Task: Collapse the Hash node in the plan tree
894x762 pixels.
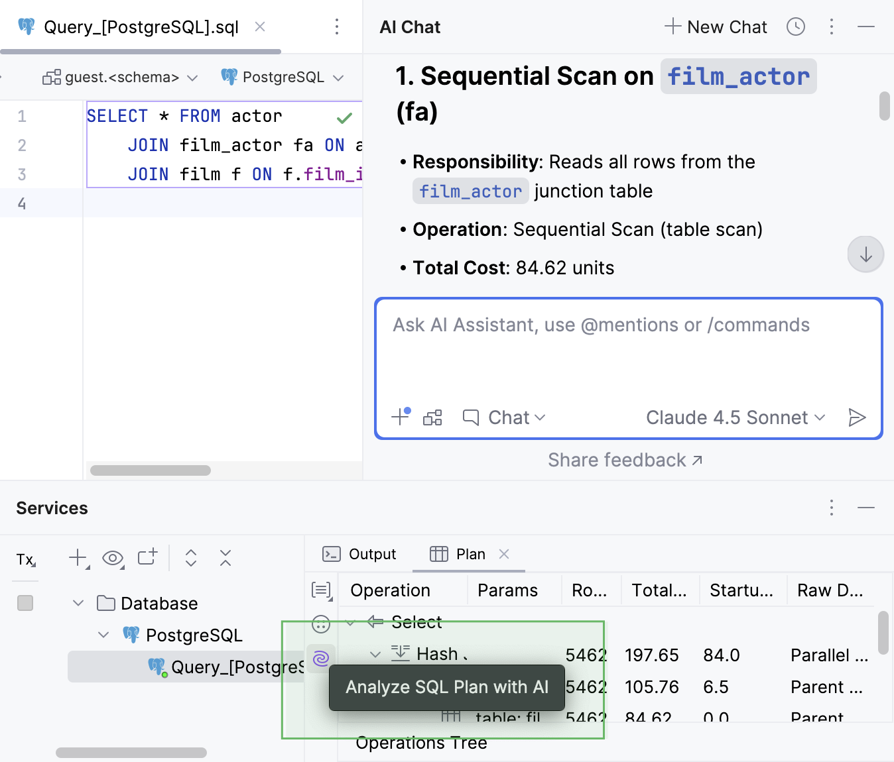Action: 375,654
